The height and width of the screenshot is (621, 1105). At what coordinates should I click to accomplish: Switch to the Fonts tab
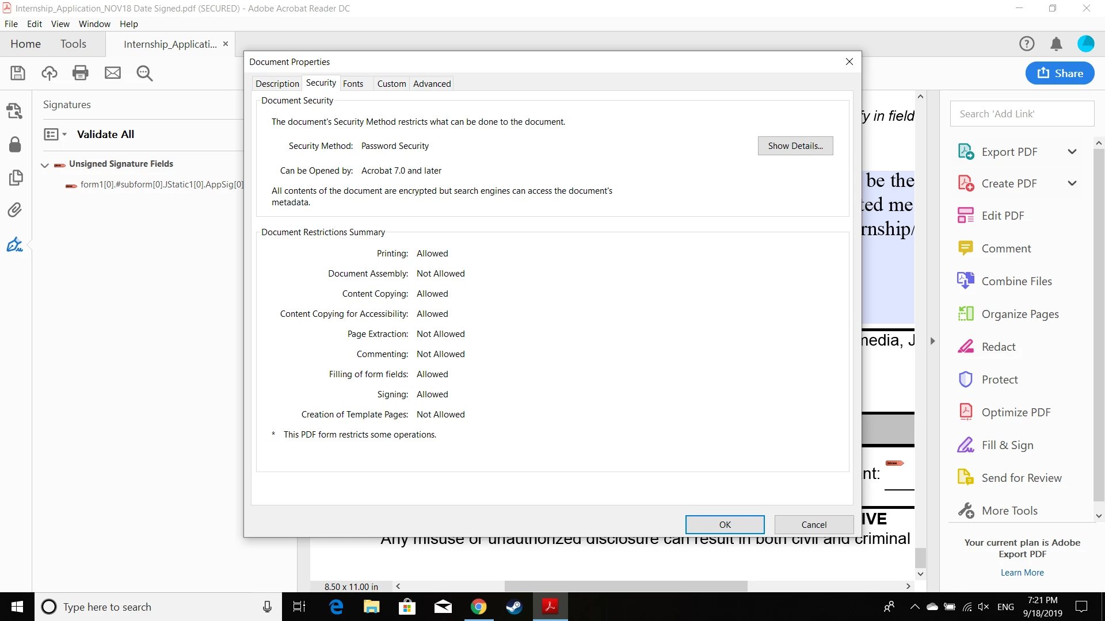(x=353, y=83)
